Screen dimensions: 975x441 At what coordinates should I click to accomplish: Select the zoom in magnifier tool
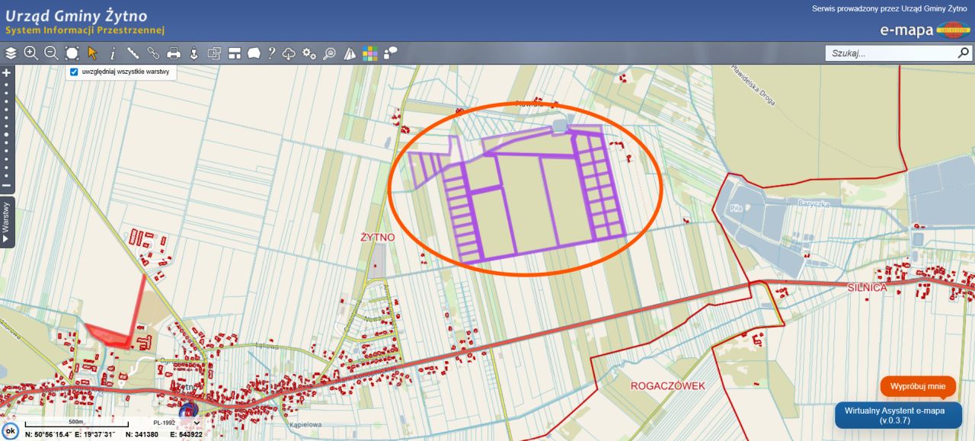tap(31, 53)
